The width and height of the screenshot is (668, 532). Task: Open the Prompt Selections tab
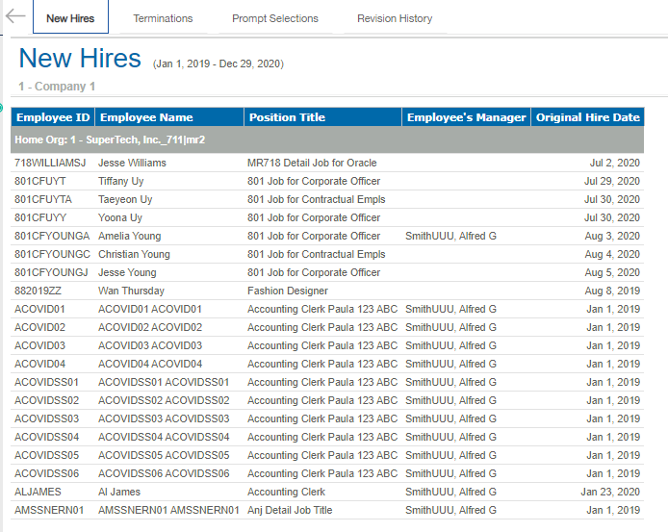tap(274, 18)
